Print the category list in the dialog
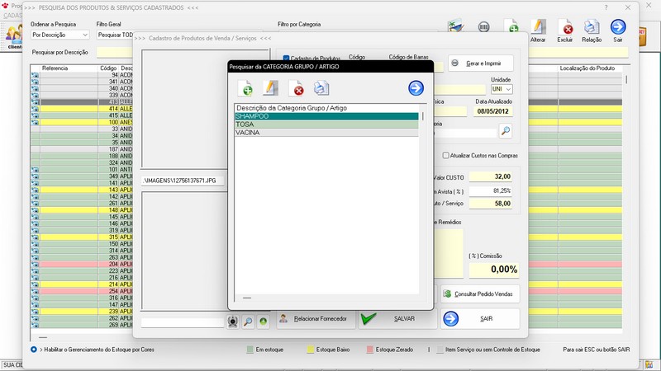 tap(321, 88)
